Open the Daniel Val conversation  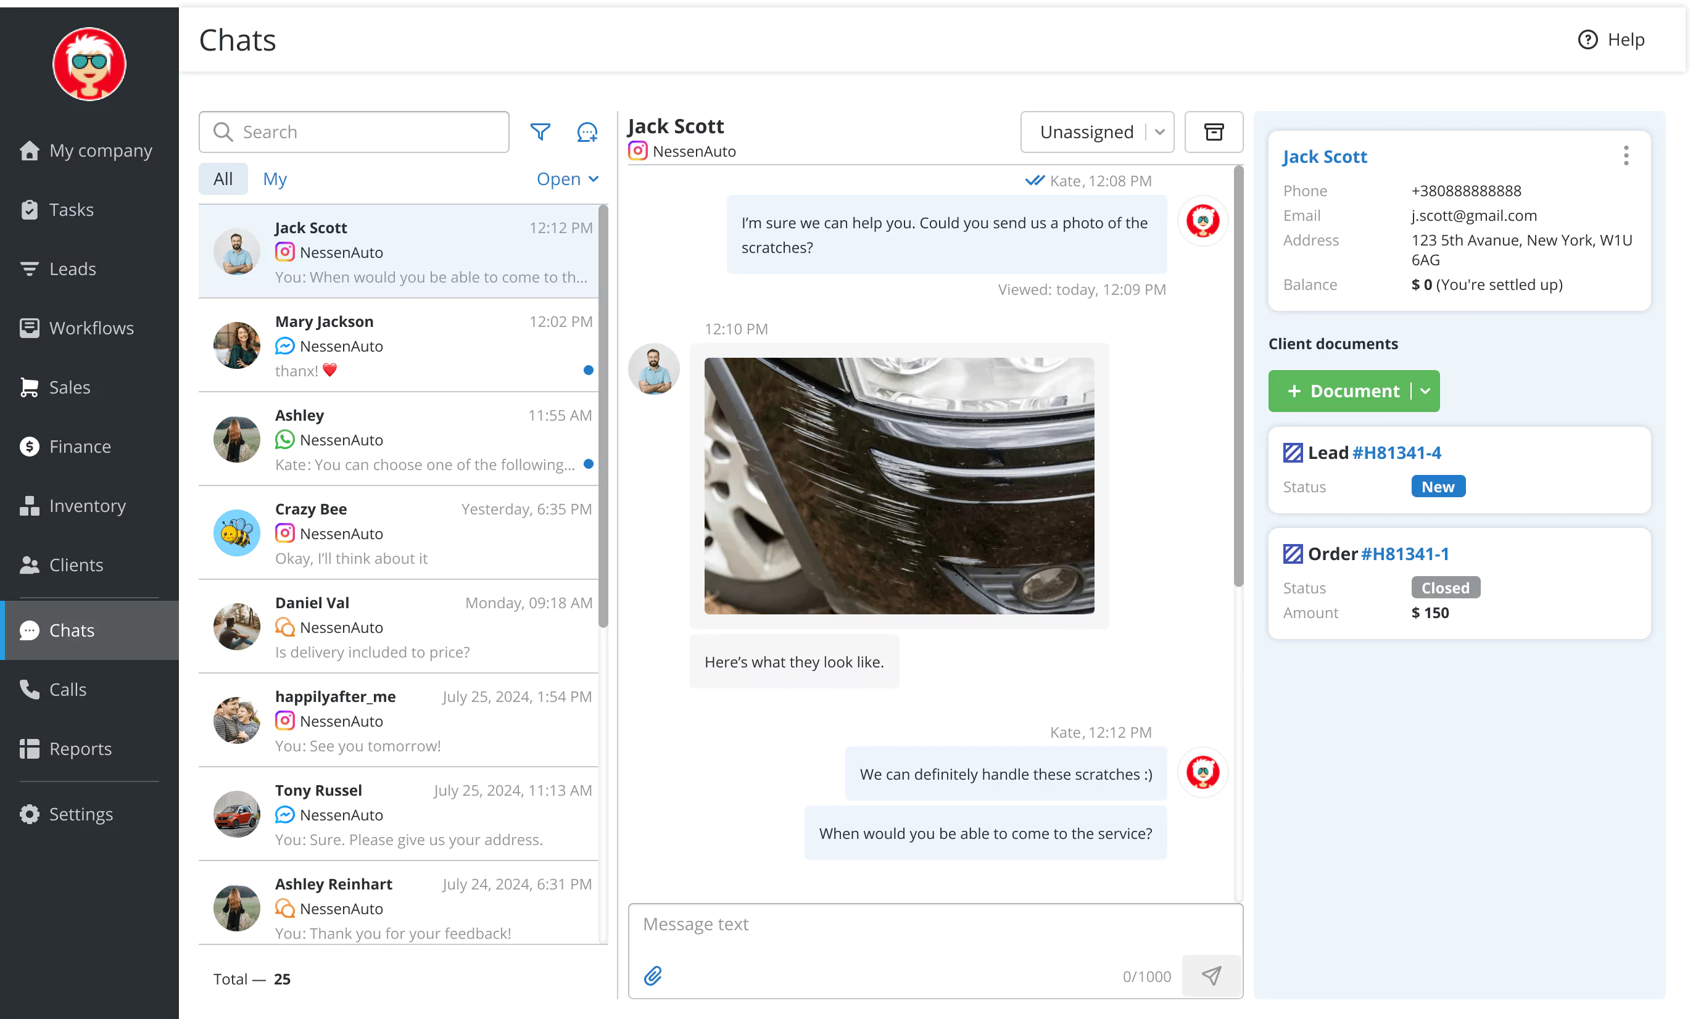399,626
